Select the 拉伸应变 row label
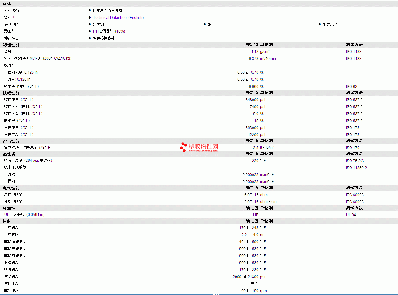Viewport: 398px width, 295px height. (x=23, y=113)
